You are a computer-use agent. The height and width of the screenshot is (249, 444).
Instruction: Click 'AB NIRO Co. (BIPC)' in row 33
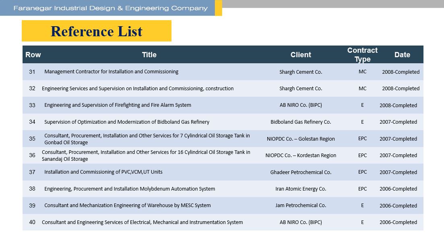[x=301, y=105]
